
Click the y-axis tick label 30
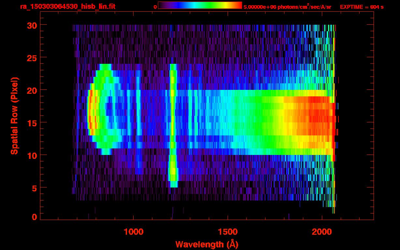[x=32, y=25]
